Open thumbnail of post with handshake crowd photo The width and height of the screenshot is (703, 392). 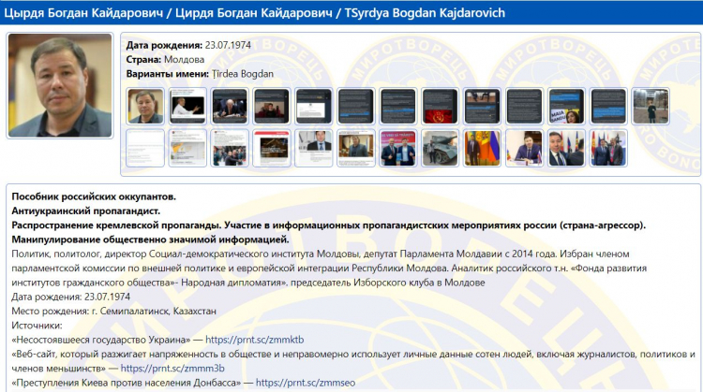point(230,148)
